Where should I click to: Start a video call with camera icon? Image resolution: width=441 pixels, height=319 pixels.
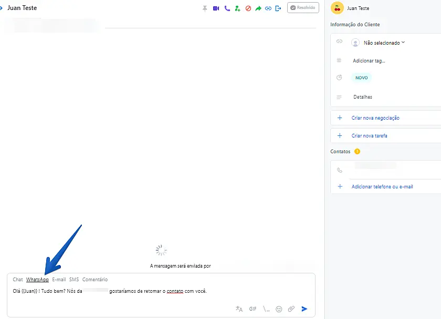click(x=216, y=8)
